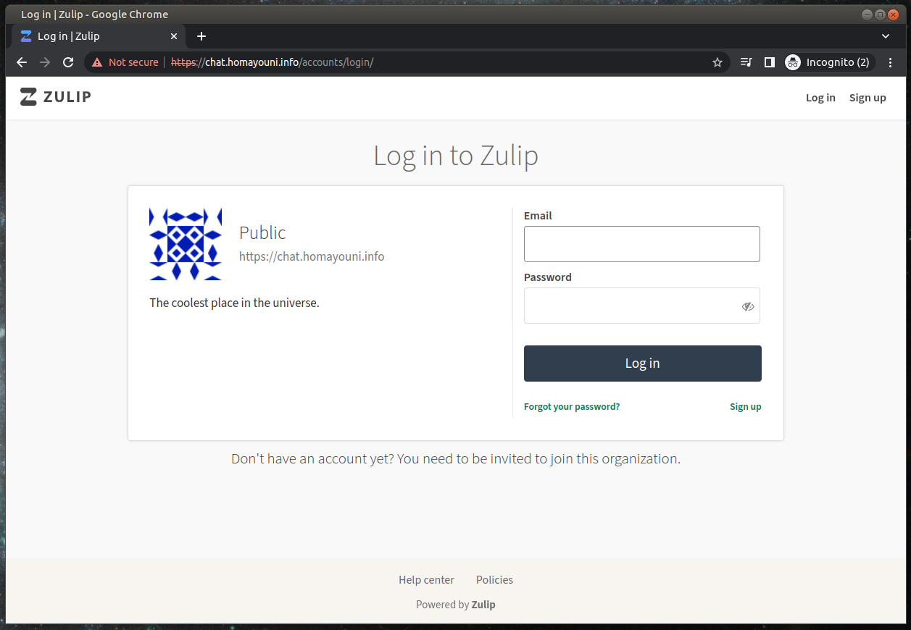
Task: Click the Password field label
Action: click(548, 277)
